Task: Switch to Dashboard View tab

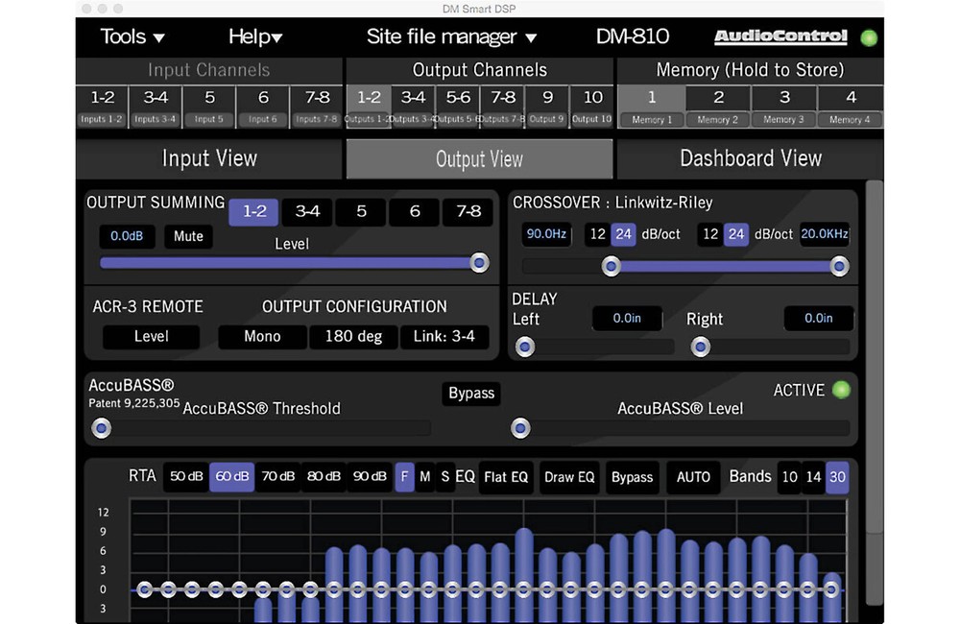Action: [x=750, y=158]
